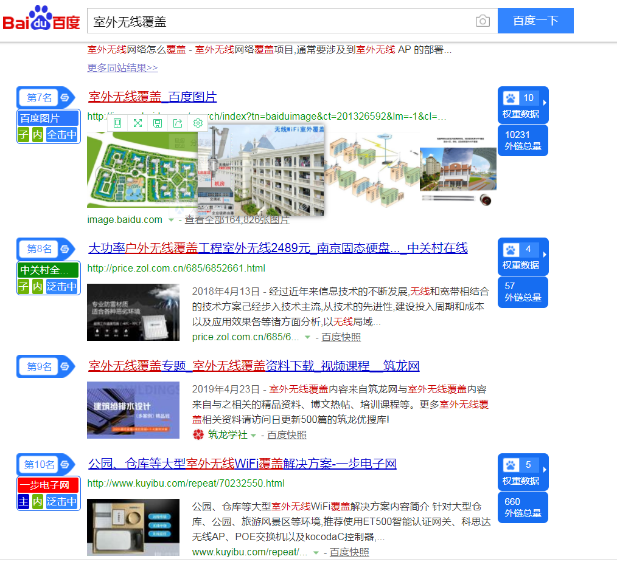
Task: Click the link icon beside 第9名 badge
Action: pyautogui.click(x=65, y=366)
